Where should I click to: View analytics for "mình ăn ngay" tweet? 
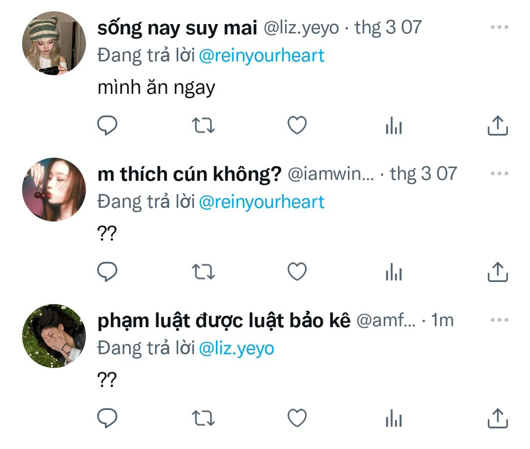coord(394,127)
